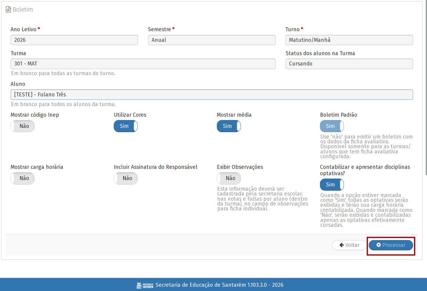Click the Santarém prefecture logo in footer

coord(145,285)
